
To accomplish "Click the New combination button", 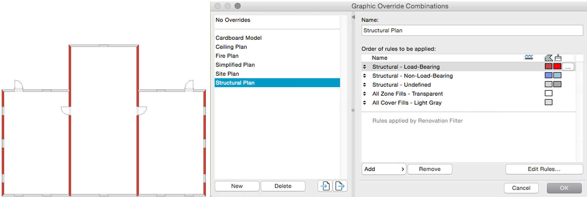I will [x=237, y=186].
